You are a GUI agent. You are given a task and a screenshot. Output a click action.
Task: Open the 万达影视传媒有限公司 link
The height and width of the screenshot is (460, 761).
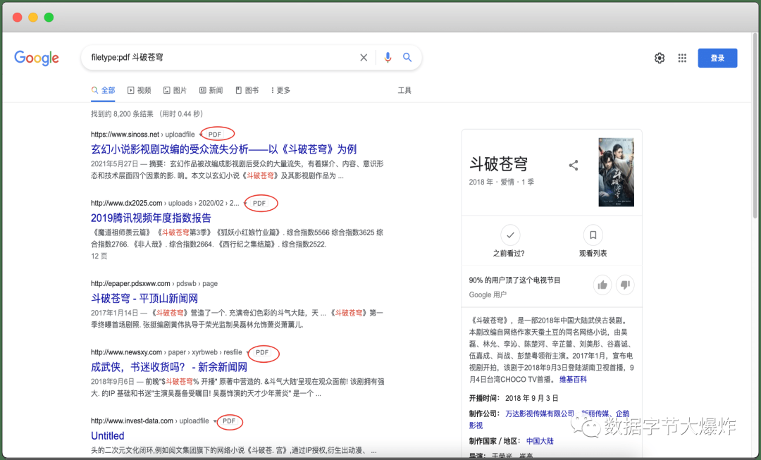tap(540, 414)
